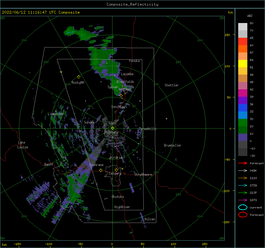
Task: Click the Airdrie city label
Action: pos(116,157)
